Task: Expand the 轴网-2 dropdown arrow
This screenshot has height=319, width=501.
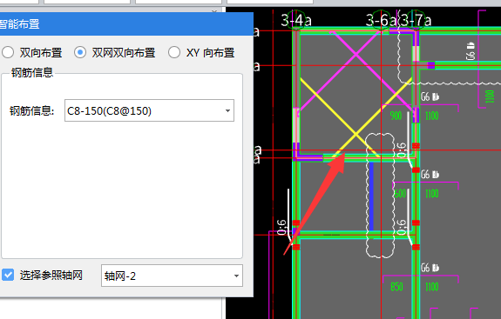Action: (x=236, y=276)
